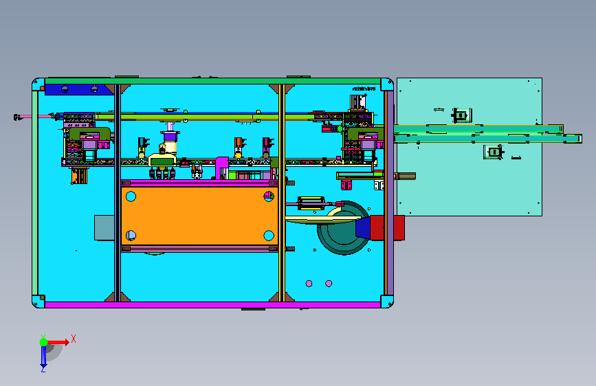Select the yellow vertical frame post
The width and height of the screenshot is (596, 386).
coord(282,193)
